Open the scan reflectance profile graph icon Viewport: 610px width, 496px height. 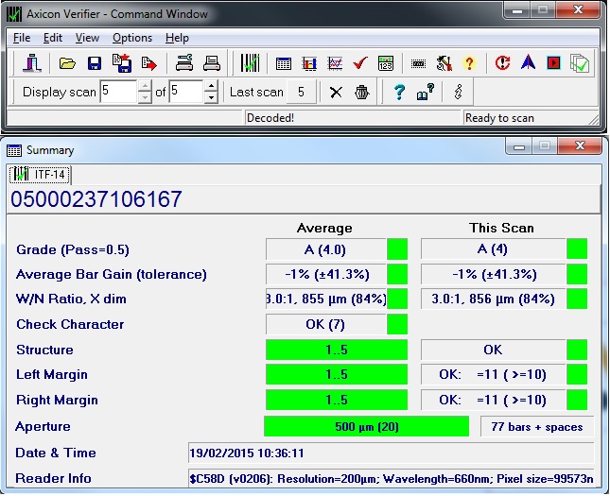pos(335,63)
